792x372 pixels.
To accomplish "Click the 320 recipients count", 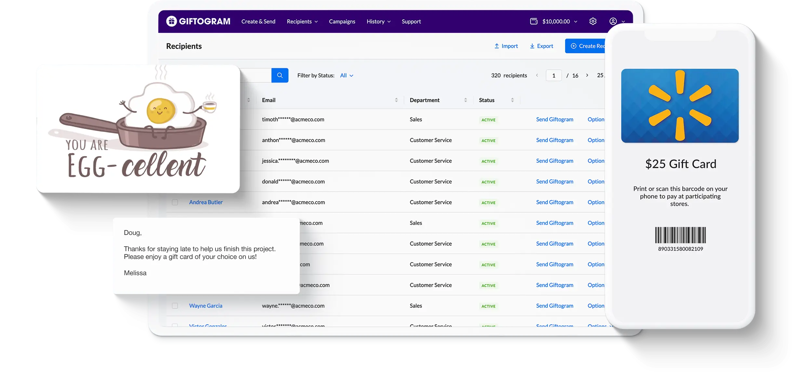I will point(509,75).
